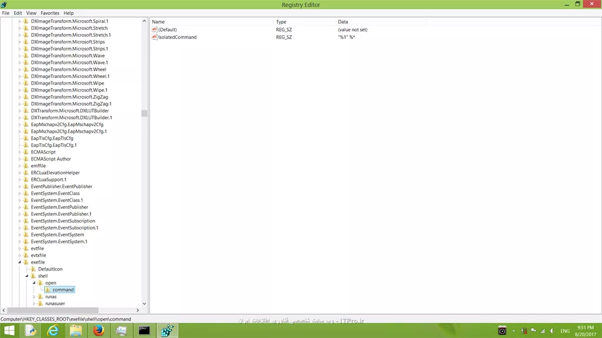This screenshot has width=602, height=338.
Task: Collapse the open key
Action: 34,283
